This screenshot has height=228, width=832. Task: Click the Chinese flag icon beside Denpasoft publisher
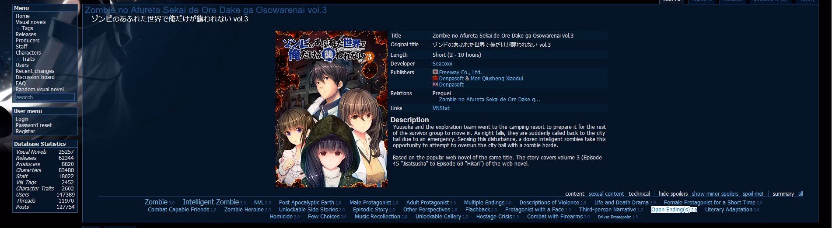435,78
